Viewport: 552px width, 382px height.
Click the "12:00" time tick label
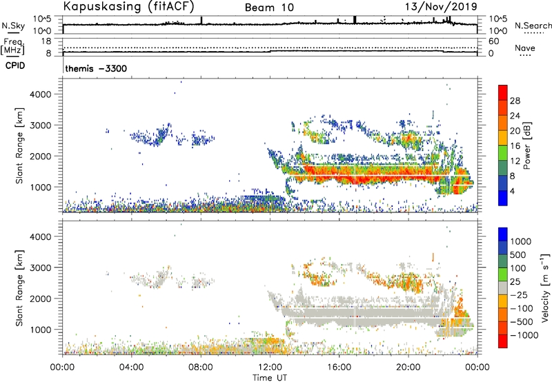[270, 368]
